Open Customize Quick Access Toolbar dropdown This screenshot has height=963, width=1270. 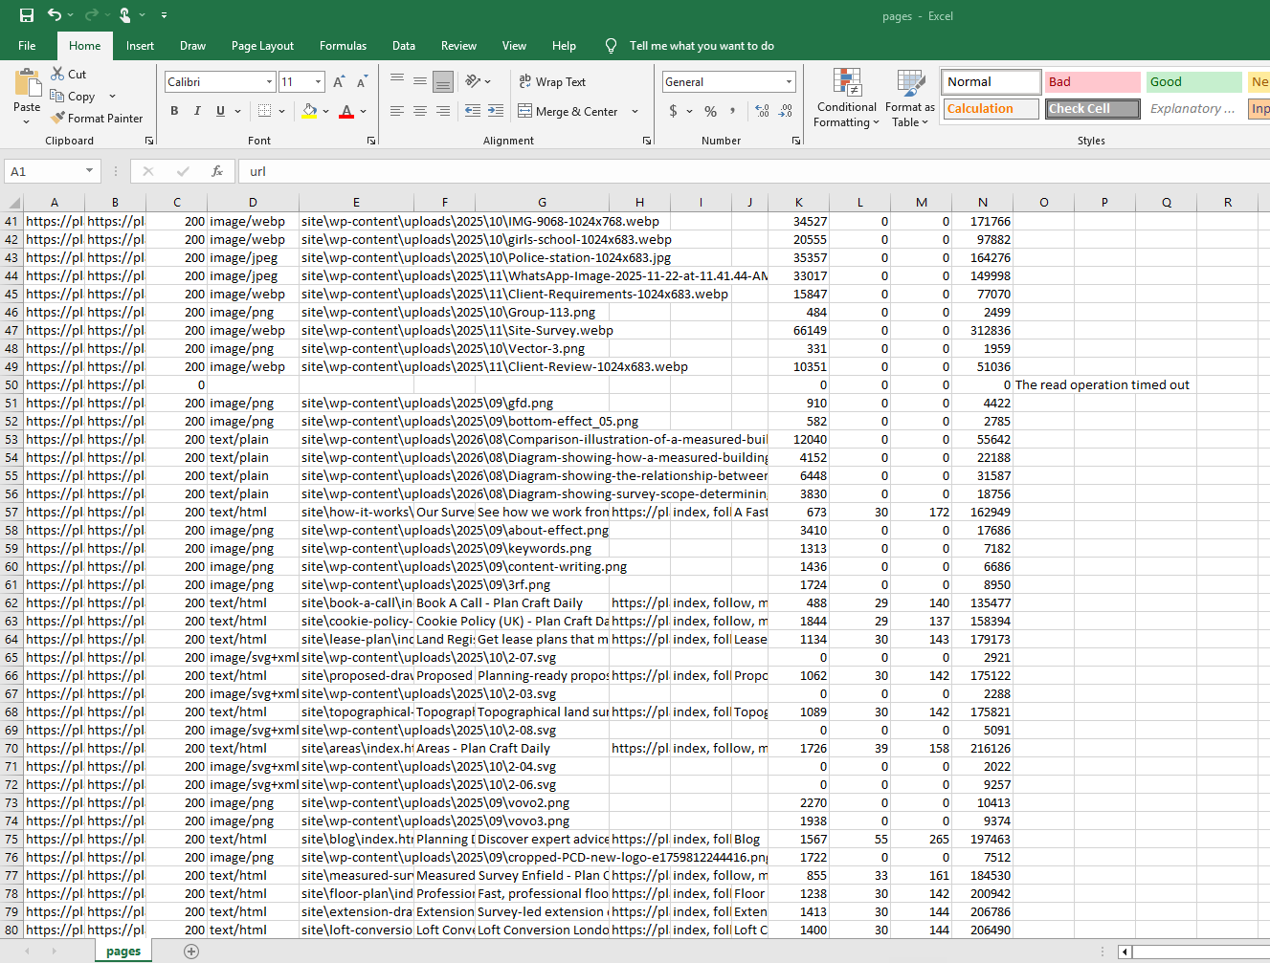pos(164,15)
